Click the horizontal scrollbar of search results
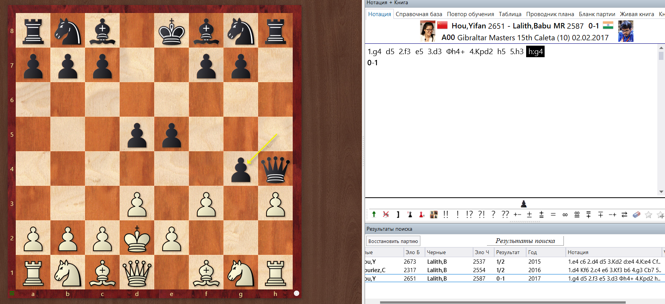The image size is (665, 304). coord(503,302)
